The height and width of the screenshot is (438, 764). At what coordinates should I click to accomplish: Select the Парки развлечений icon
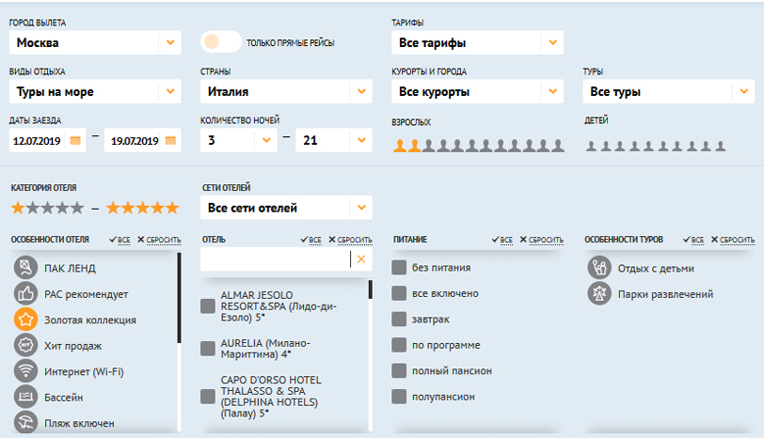pyautogui.click(x=597, y=294)
